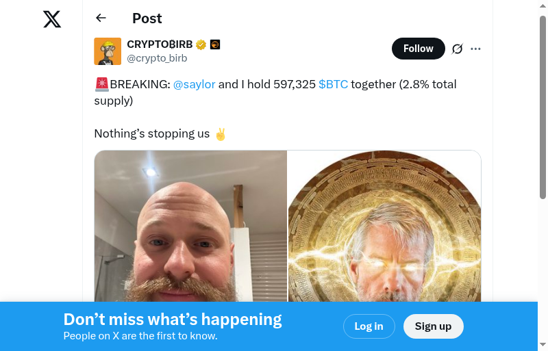Click the Grok explain-post icon
The width and height of the screenshot is (548, 351).
pos(457,49)
